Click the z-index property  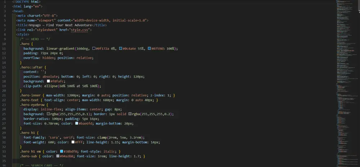[157, 95]
